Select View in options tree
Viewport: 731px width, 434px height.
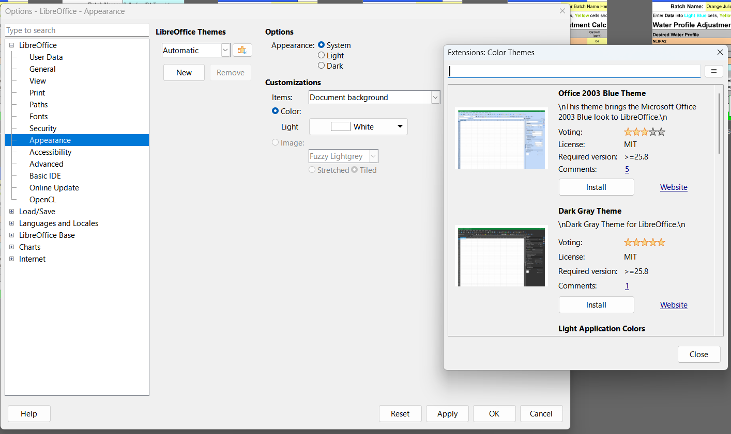point(38,81)
